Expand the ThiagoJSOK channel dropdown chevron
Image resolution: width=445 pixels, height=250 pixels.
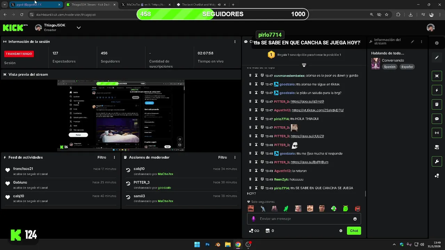coord(79,28)
